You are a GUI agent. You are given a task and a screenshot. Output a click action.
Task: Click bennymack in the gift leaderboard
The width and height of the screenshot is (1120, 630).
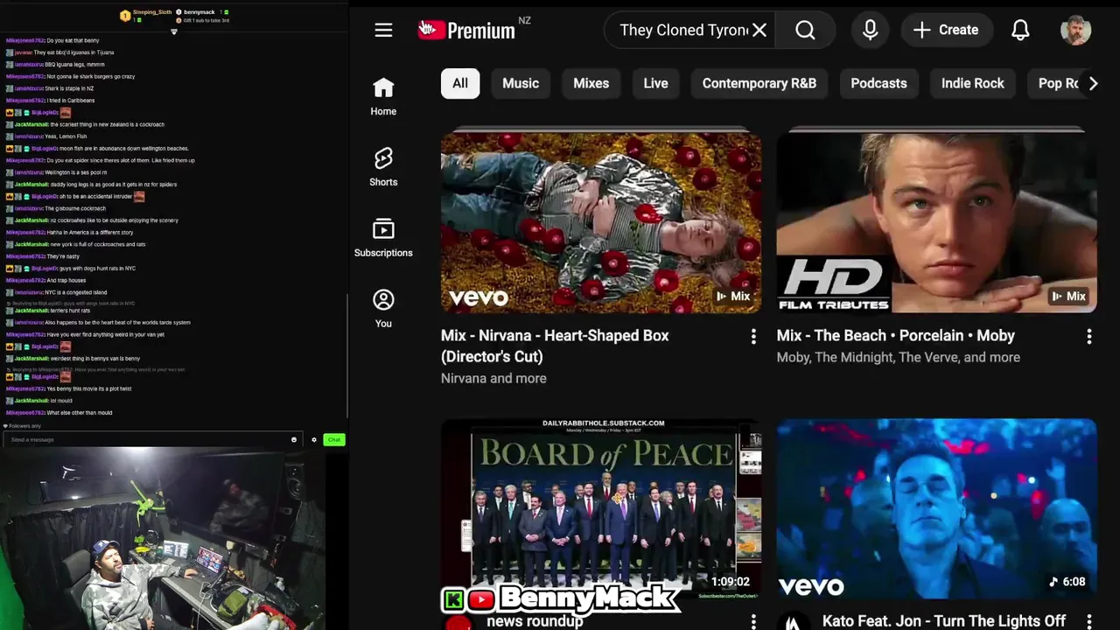pos(199,12)
